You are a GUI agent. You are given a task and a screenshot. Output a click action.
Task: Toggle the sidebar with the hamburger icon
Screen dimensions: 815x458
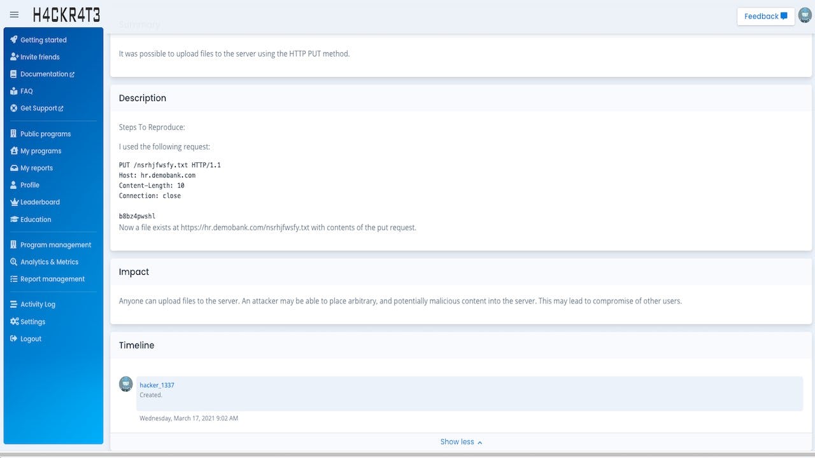(x=14, y=15)
